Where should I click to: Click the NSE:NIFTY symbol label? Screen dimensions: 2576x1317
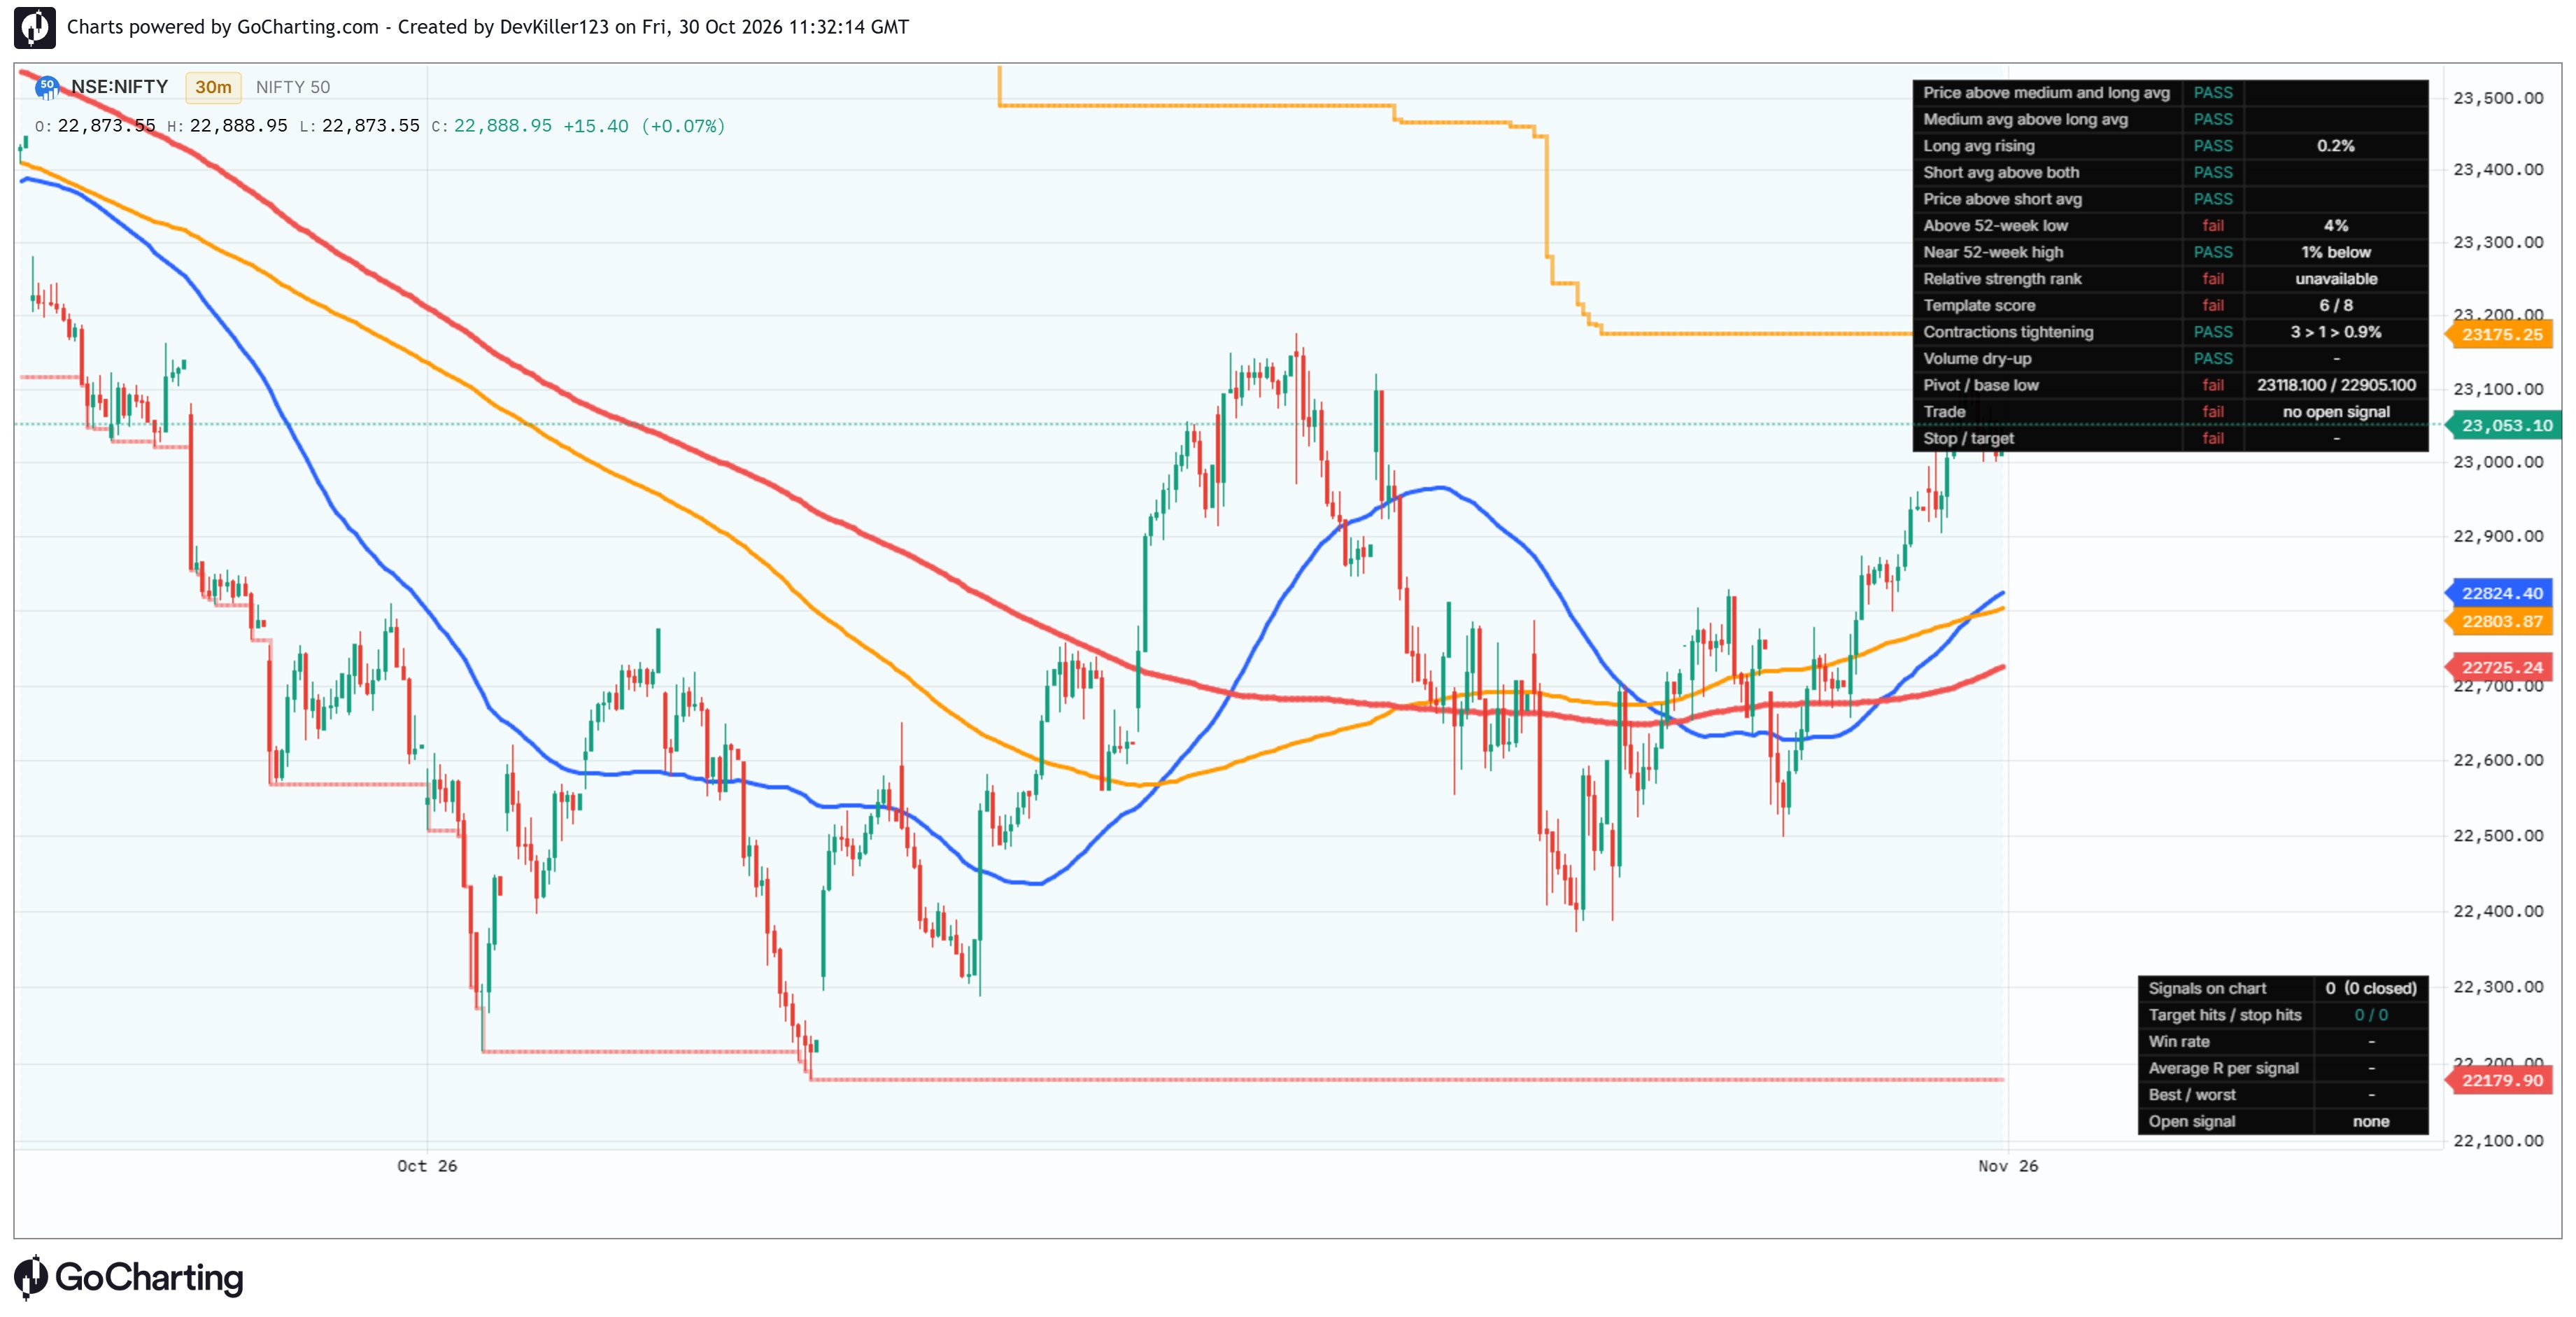click(119, 87)
